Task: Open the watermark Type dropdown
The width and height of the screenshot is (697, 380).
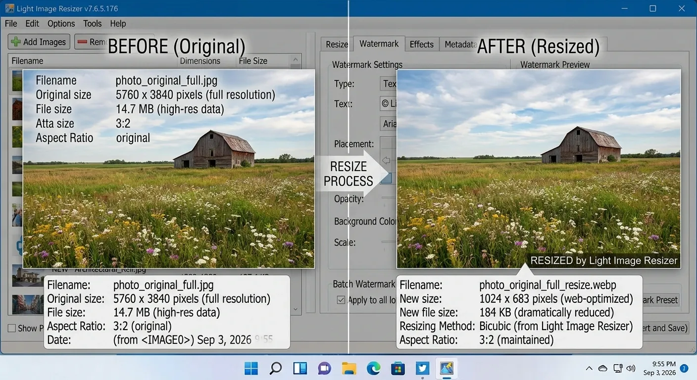Action: click(388, 84)
